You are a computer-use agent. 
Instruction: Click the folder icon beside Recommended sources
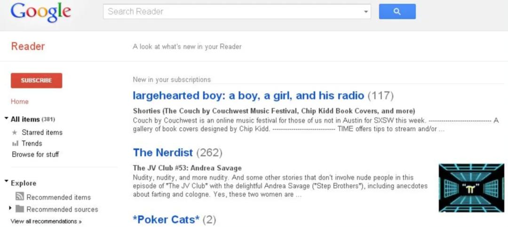[x=20, y=209]
